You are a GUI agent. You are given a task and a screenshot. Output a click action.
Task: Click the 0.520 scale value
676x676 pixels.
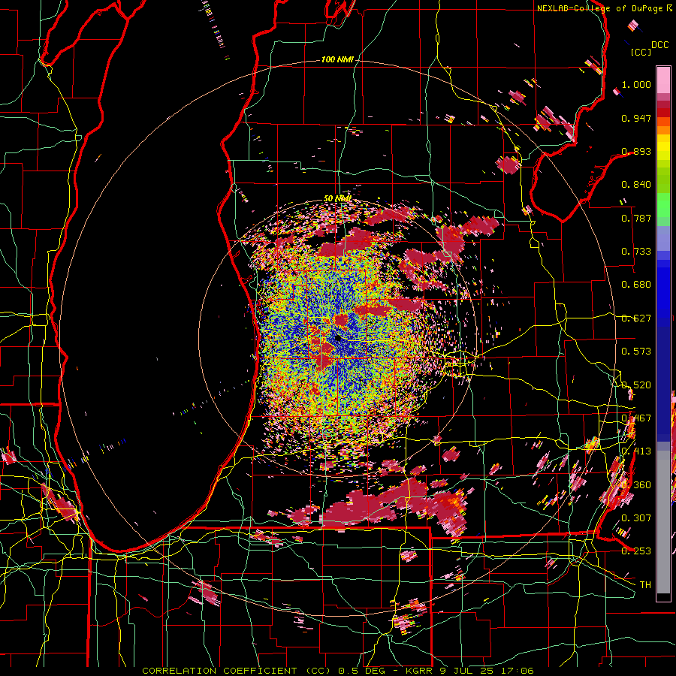pyautogui.click(x=636, y=385)
